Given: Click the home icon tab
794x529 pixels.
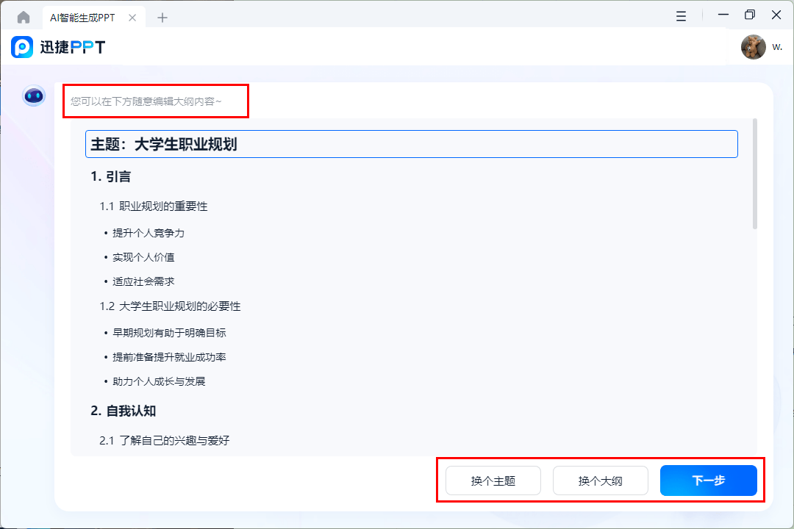Looking at the screenshot, I should click(24, 18).
